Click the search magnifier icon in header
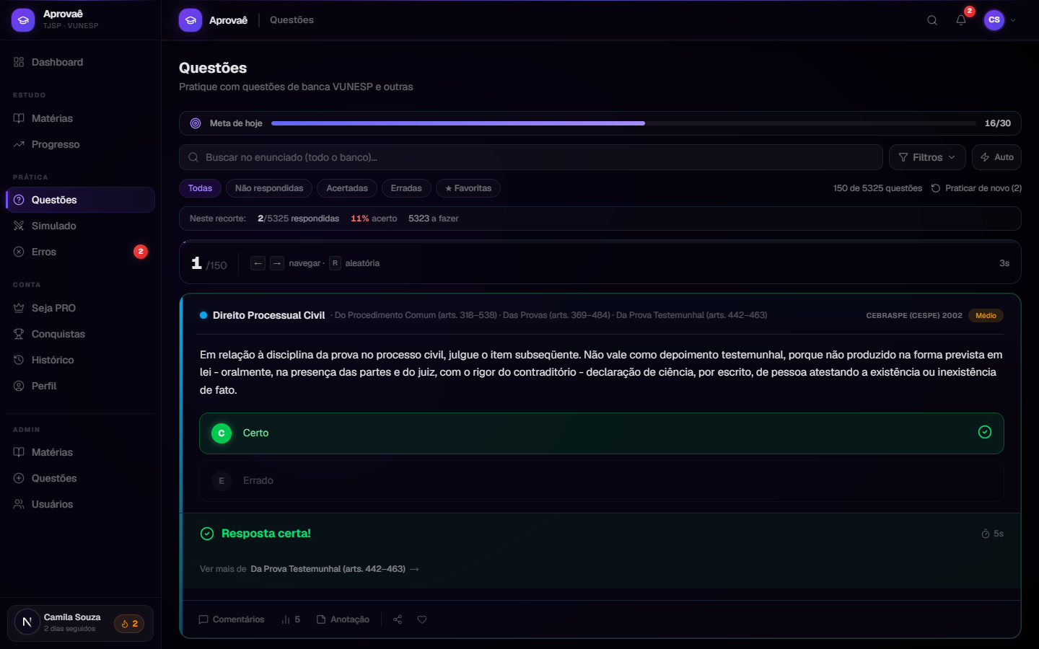 click(932, 20)
